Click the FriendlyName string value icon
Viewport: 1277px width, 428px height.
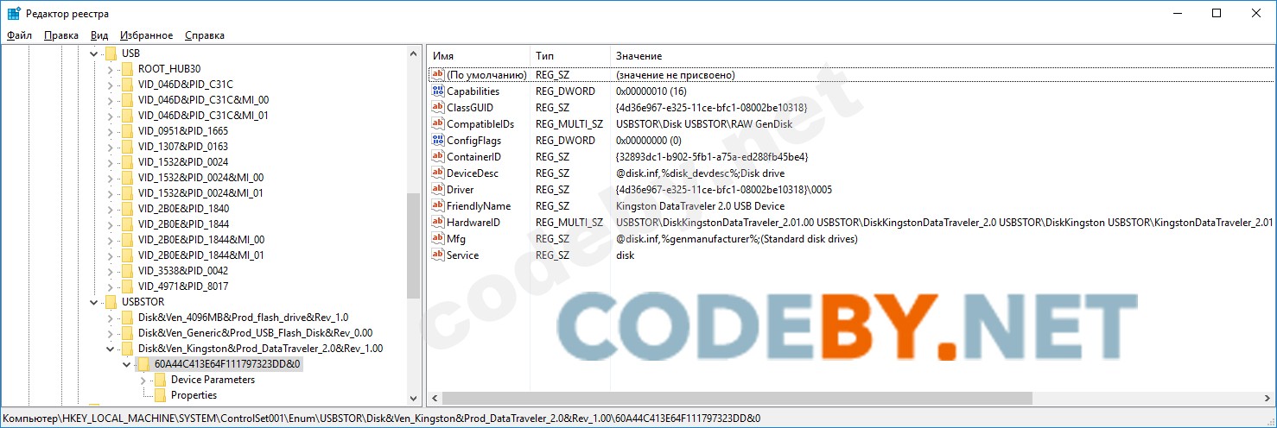point(437,206)
